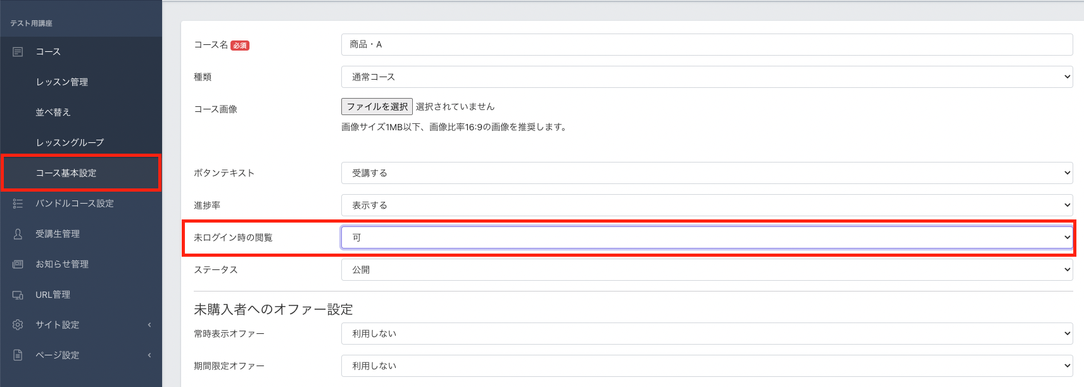Open the 常時表示オファー dropdown

pyautogui.click(x=707, y=334)
